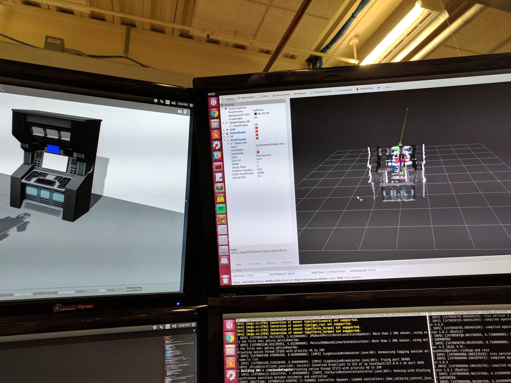Open the text editor launcher icon

click(219, 177)
